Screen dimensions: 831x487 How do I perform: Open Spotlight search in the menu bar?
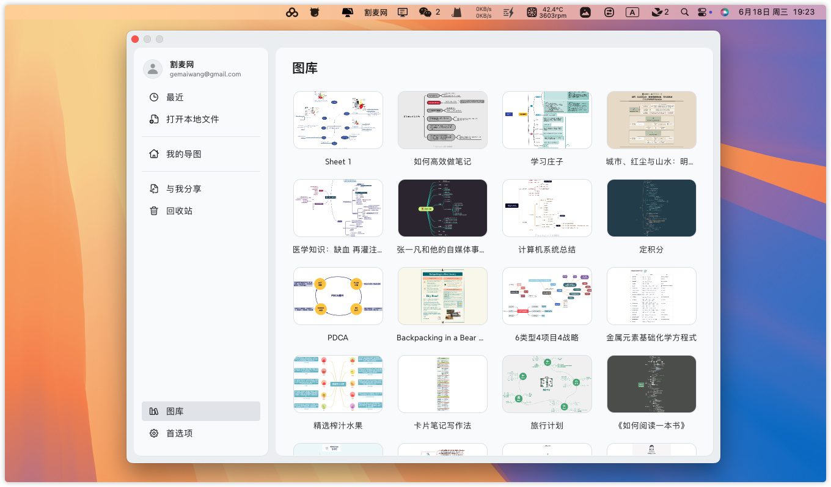coord(684,12)
